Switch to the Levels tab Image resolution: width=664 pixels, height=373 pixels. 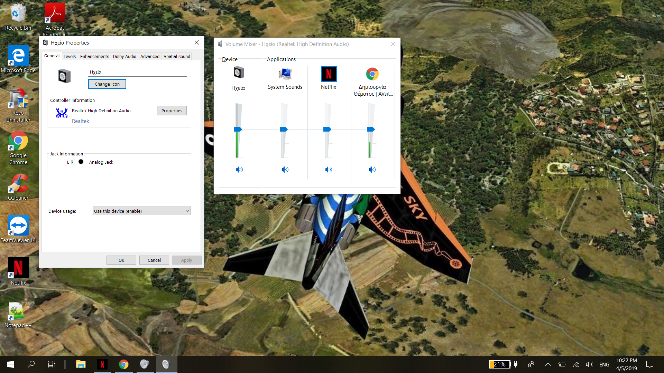[x=70, y=56]
